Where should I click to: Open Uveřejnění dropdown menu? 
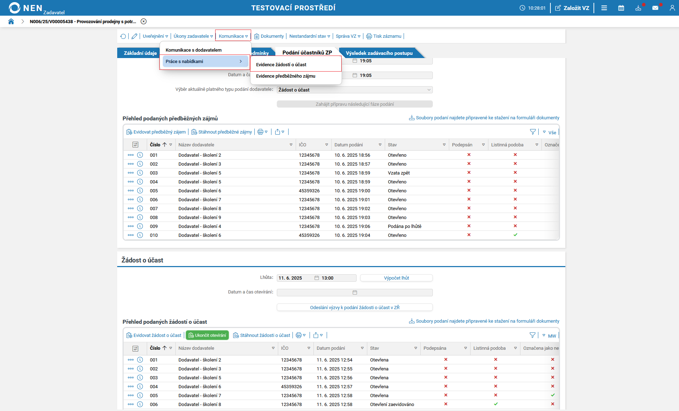click(155, 36)
